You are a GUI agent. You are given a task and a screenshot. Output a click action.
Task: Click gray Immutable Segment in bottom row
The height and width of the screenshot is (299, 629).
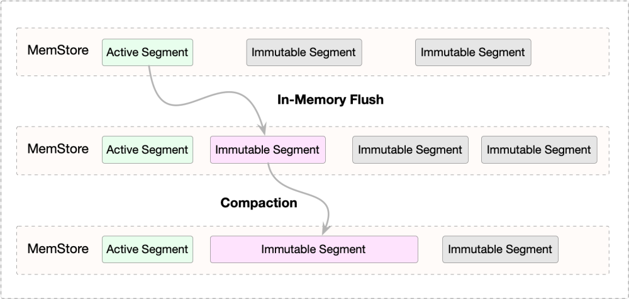tap(500, 249)
